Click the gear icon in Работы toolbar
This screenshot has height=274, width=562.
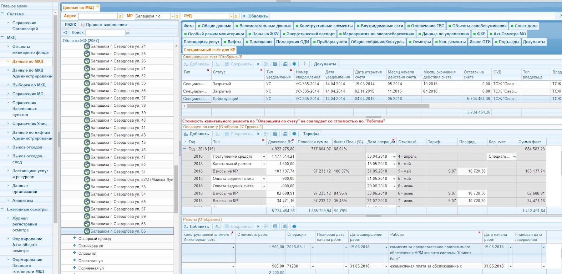point(294,227)
